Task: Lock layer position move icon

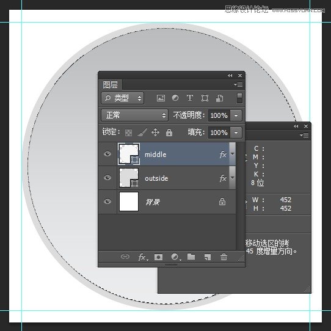Action: 155,133
